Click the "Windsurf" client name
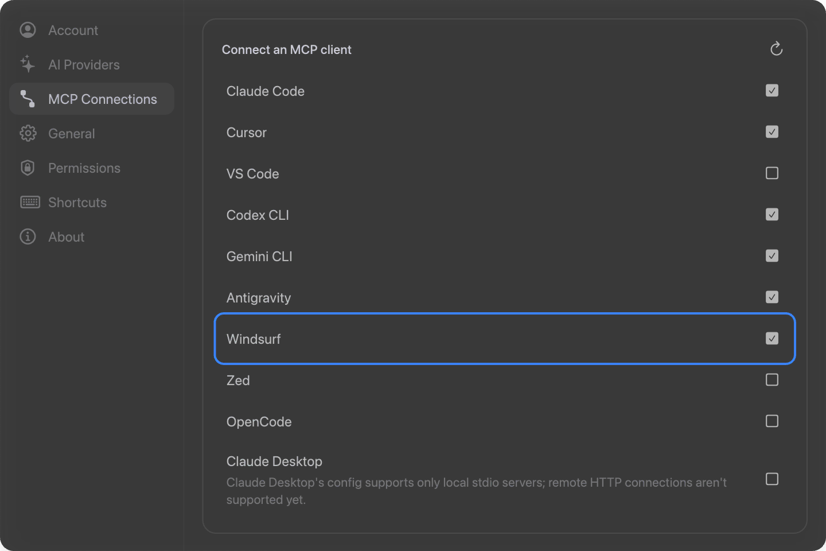 [254, 339]
